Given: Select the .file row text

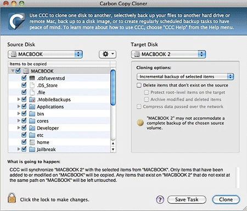Looking at the screenshot, I should 41,92.
